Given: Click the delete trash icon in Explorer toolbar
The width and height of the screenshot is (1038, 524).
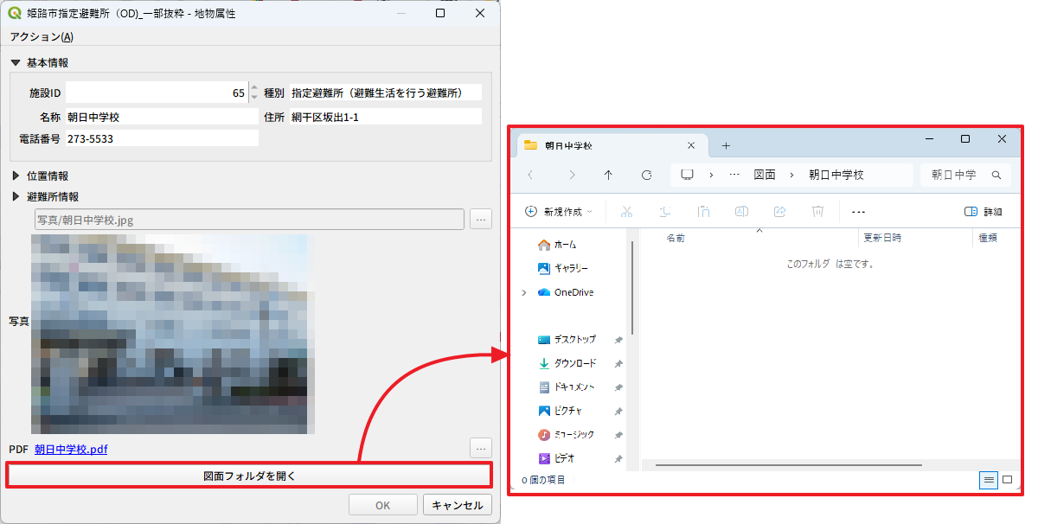Looking at the screenshot, I should (x=817, y=211).
